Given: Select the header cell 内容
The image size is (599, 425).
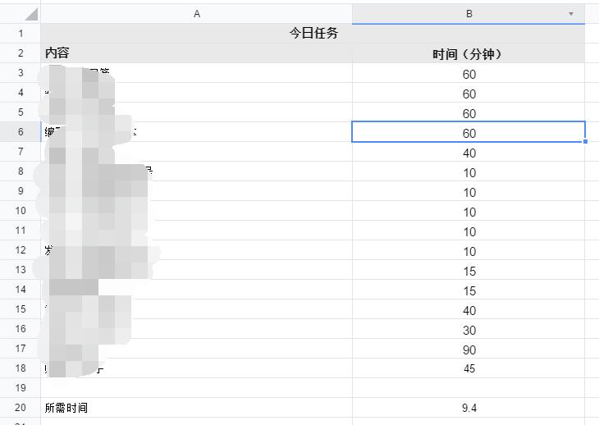Looking at the screenshot, I should [196, 53].
